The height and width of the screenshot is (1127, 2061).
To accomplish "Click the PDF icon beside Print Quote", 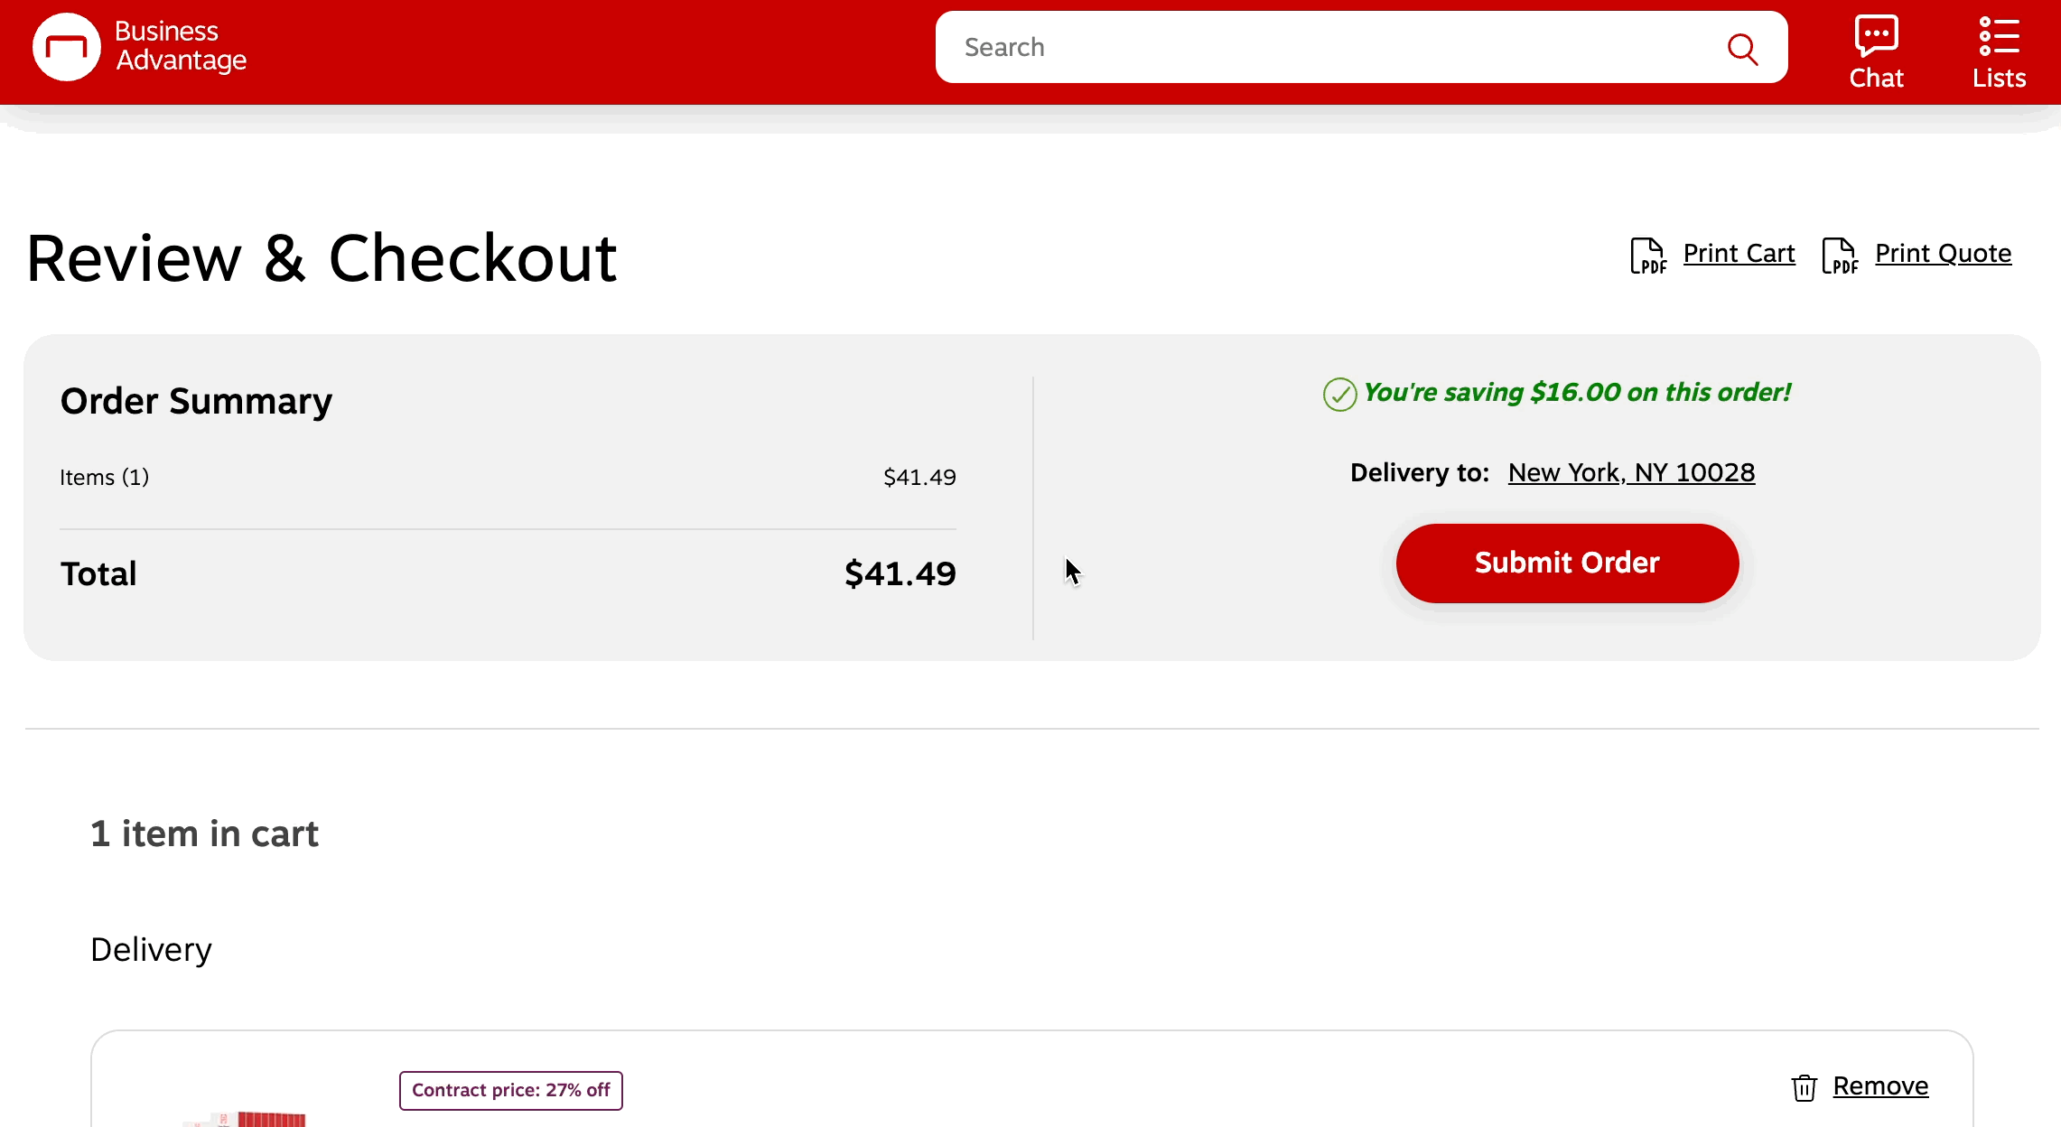I will pos(1840,256).
